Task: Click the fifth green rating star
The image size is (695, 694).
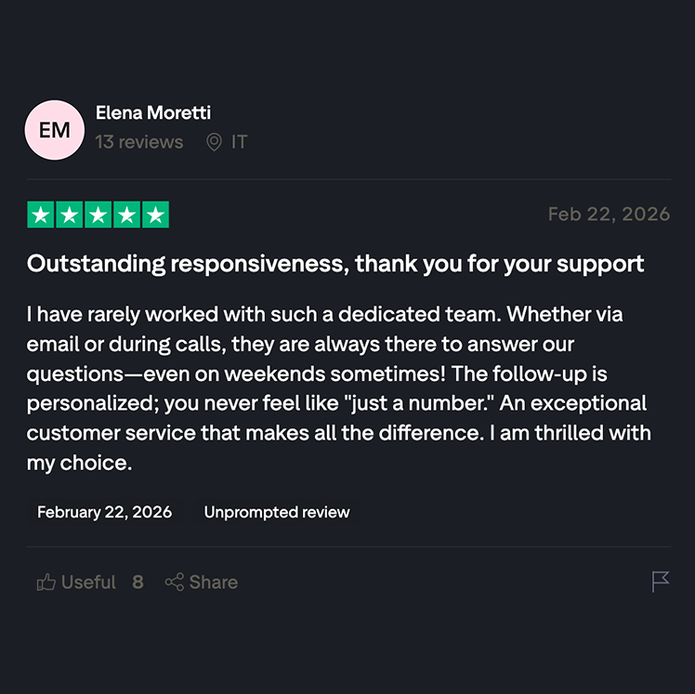Action: click(156, 216)
